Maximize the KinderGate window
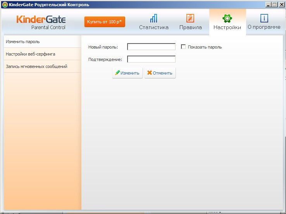286x214 pixels. tap(275, 5)
